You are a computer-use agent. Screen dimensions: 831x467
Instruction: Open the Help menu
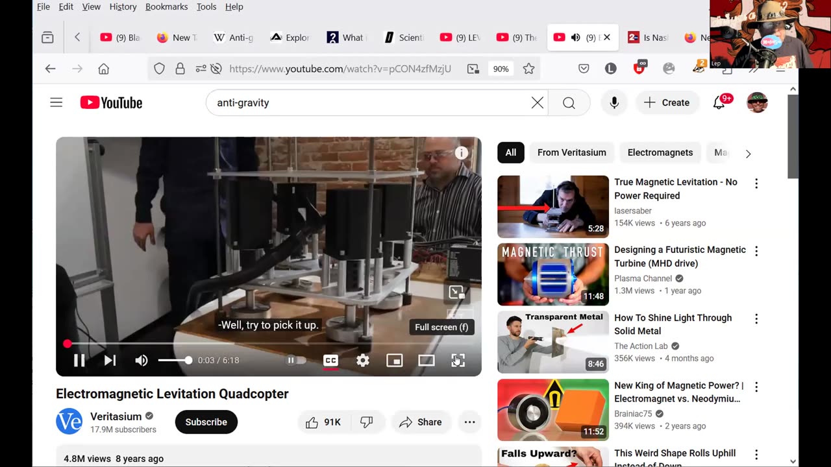[234, 6]
